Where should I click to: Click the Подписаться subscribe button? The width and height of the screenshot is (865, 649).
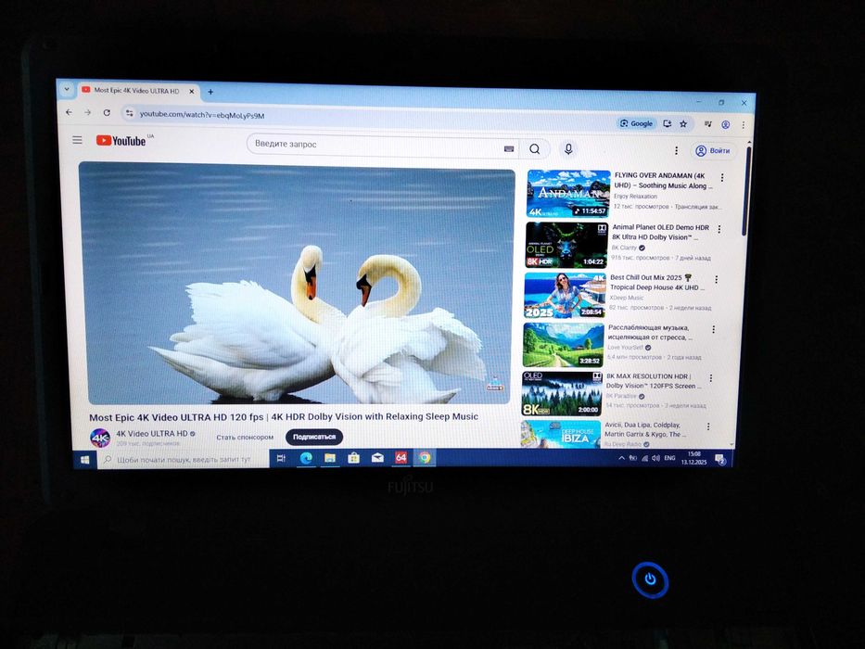(x=314, y=437)
